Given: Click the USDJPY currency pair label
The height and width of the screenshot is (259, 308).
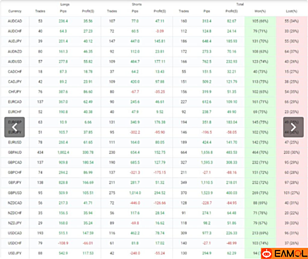Looking at the screenshot, I should (x=15, y=253).
